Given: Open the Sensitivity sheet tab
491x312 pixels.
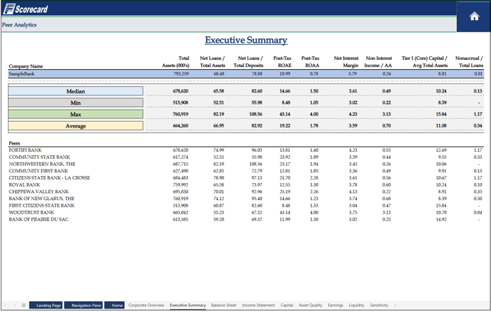Looking at the screenshot, I should pyautogui.click(x=379, y=305).
